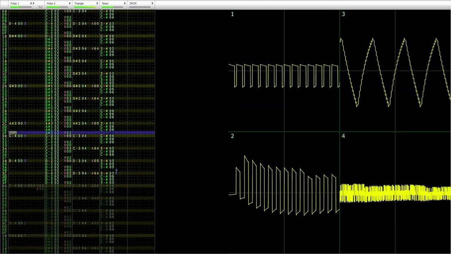Click oscilloscope panel 1 pulse waveform
Screen dimensions: 451x254
284,75
